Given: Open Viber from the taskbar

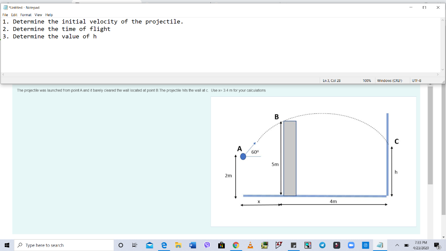Looking at the screenshot, I should 206,245.
